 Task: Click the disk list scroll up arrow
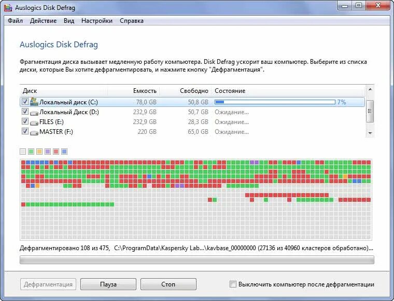[x=370, y=89]
